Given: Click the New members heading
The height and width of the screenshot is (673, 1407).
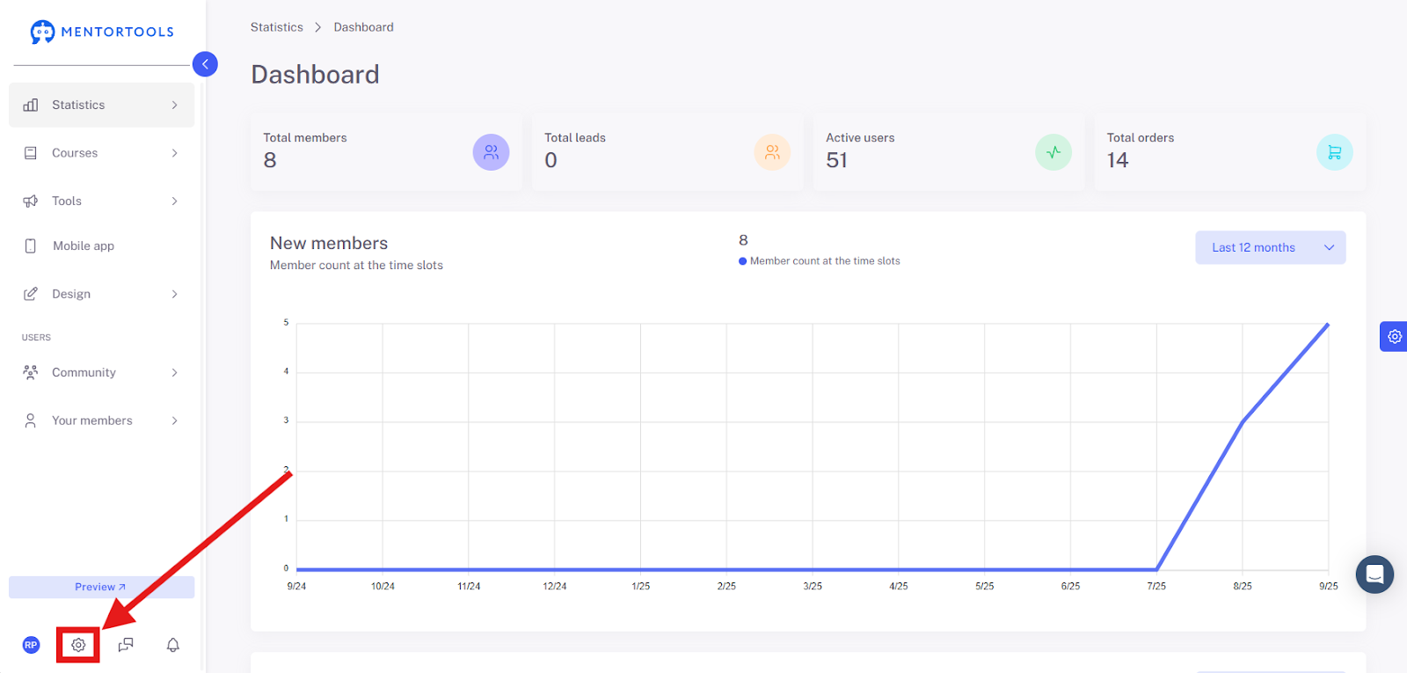Looking at the screenshot, I should (329, 244).
